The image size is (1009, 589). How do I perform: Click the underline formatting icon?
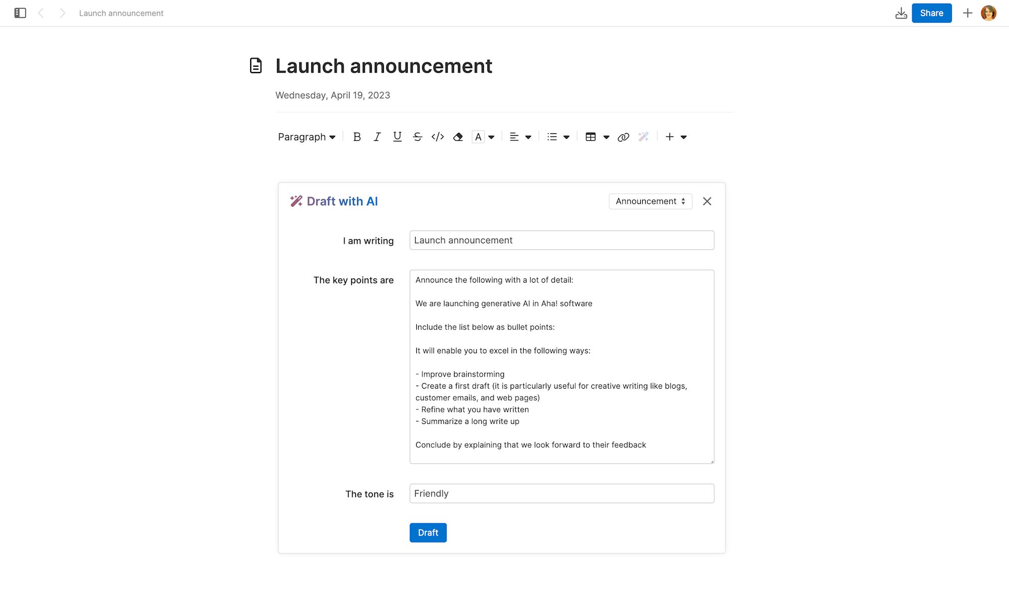[x=397, y=137]
